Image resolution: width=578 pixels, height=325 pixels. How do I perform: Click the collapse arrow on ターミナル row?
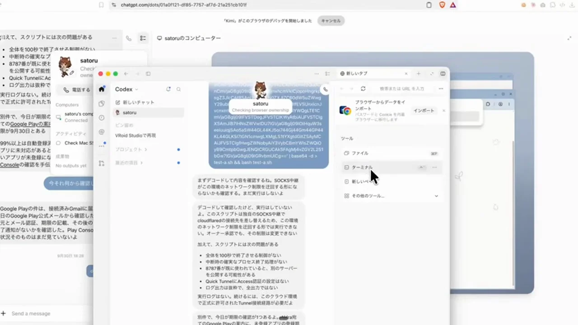pyautogui.click(x=421, y=167)
